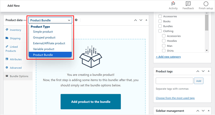The width and height of the screenshot is (215, 115).
Task: Move Sidebar management panel up
Action: tap(198, 111)
